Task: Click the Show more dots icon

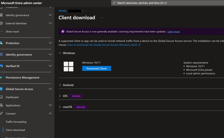Action: click(1, 31)
